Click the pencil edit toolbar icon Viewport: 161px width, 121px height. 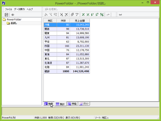point(46,15)
